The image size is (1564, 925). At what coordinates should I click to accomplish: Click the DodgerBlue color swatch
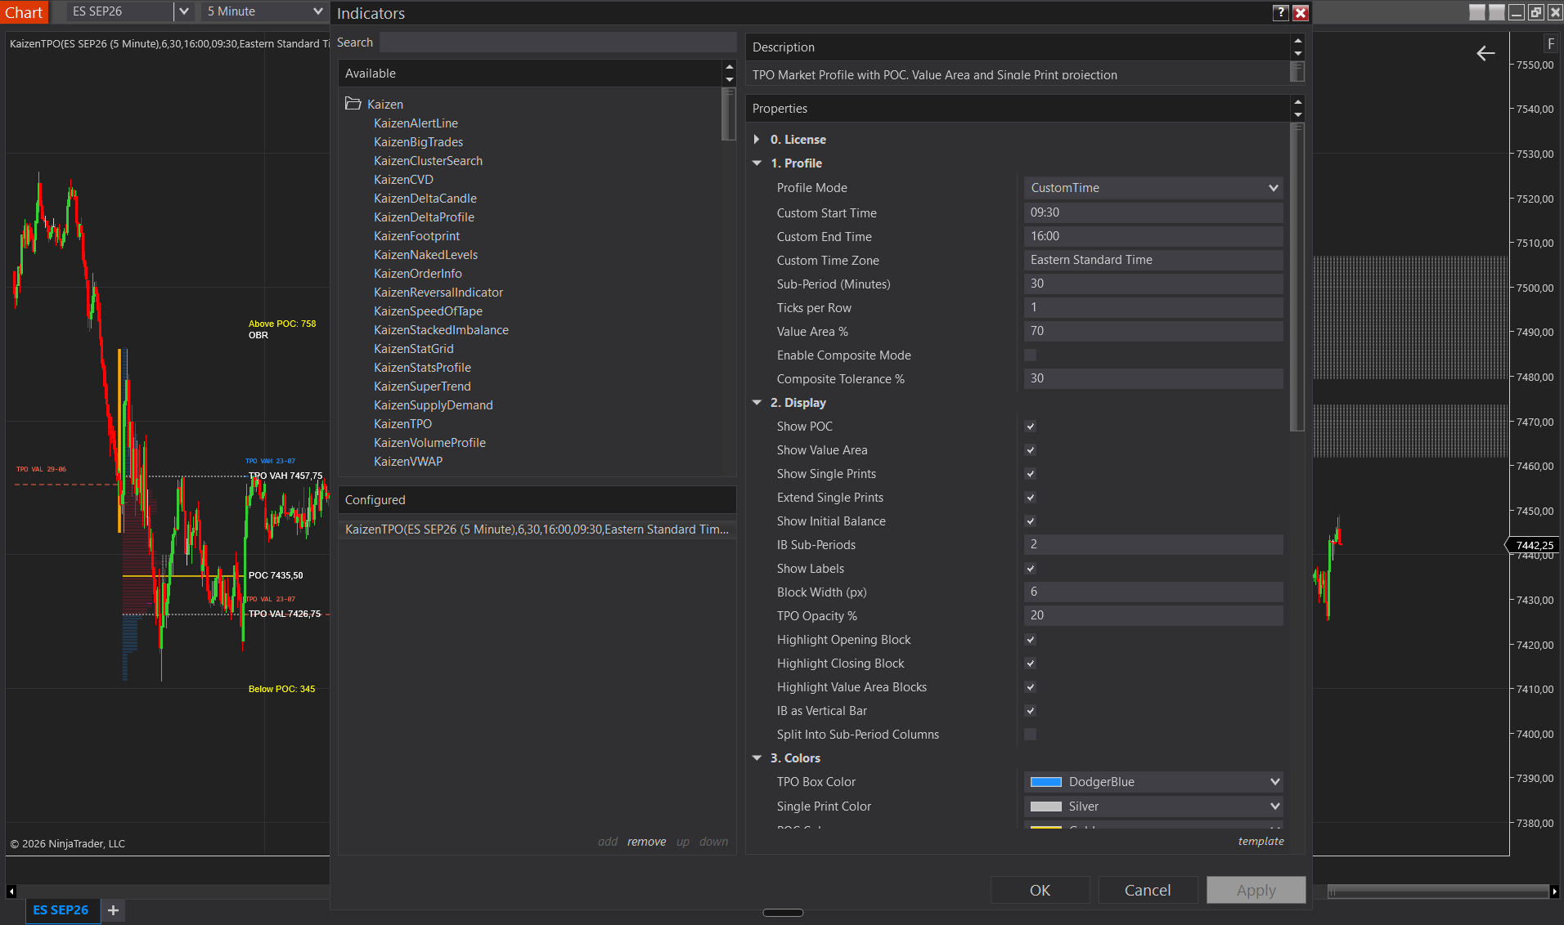[x=1045, y=782]
